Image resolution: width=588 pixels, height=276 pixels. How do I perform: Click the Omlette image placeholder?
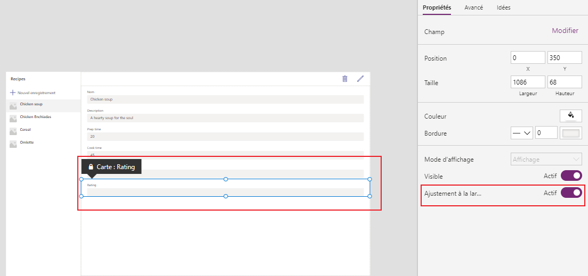(x=13, y=144)
